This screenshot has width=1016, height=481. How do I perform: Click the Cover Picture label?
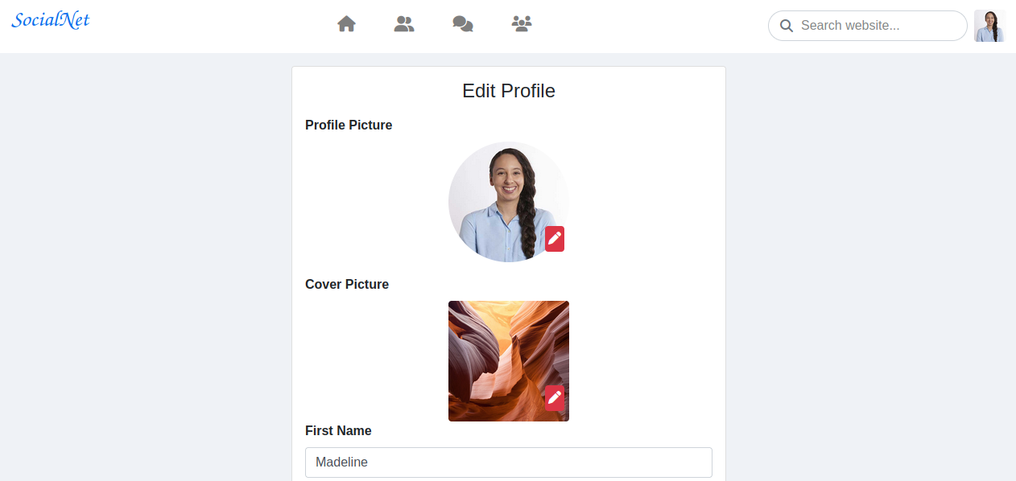pyautogui.click(x=347, y=285)
